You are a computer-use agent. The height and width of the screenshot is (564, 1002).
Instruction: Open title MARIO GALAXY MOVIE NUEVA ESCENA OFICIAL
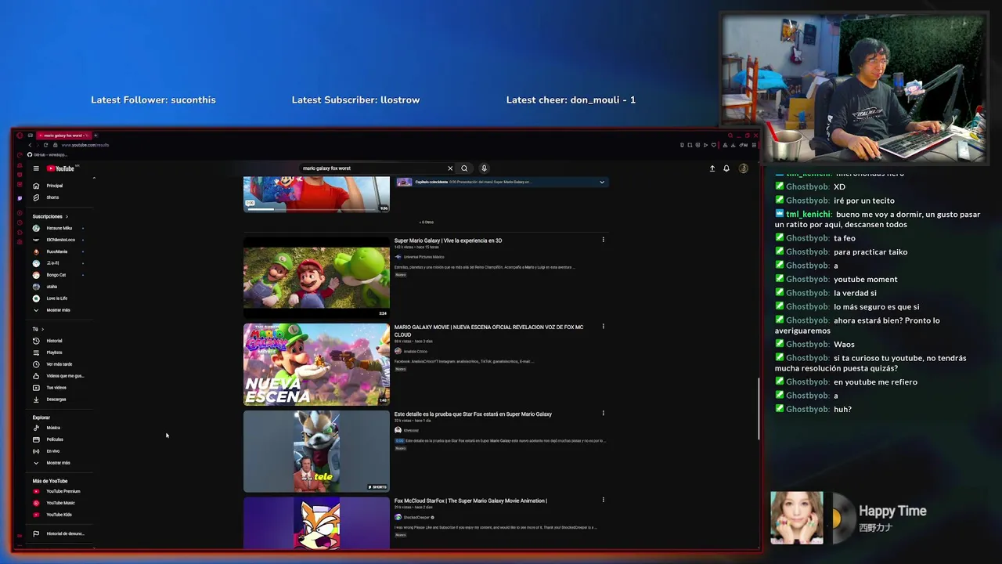click(488, 331)
